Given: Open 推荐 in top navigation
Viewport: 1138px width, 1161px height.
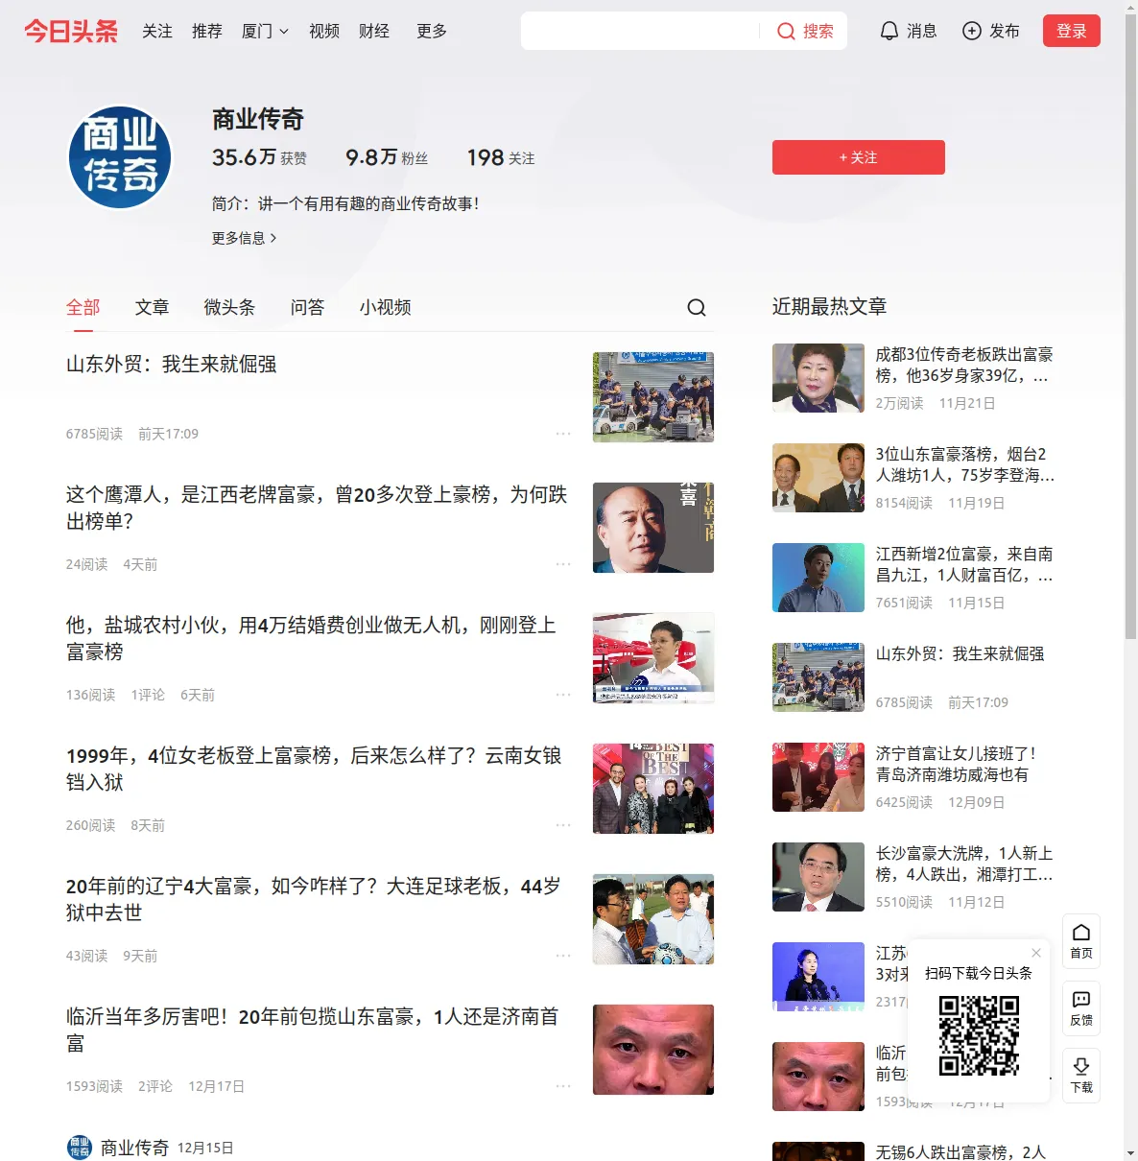Looking at the screenshot, I should (207, 32).
